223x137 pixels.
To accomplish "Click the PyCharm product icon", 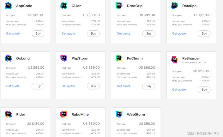I will pos(119,58).
